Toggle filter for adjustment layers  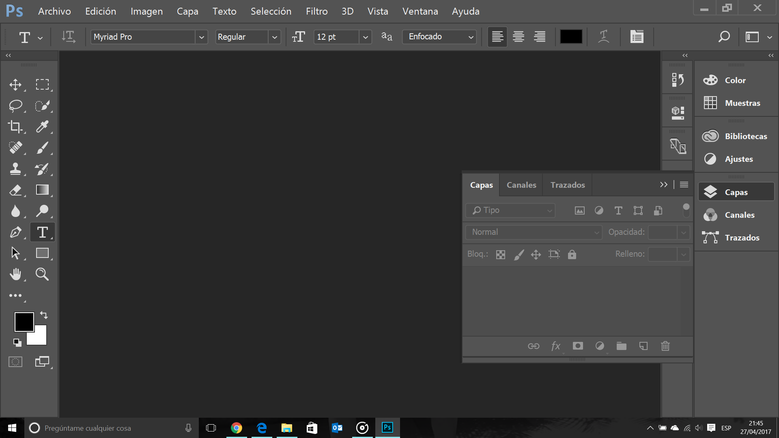pos(599,210)
